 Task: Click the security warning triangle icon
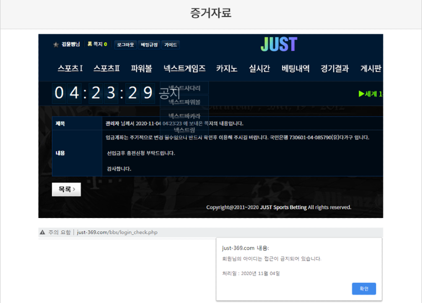tap(42, 232)
